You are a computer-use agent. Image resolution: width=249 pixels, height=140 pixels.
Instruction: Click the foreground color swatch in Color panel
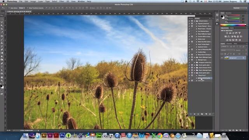point(222,16)
